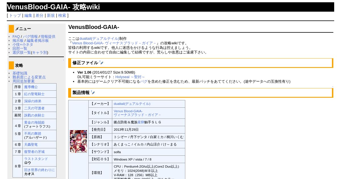Open chapter 2 深緑の姉弟

tap(33, 101)
